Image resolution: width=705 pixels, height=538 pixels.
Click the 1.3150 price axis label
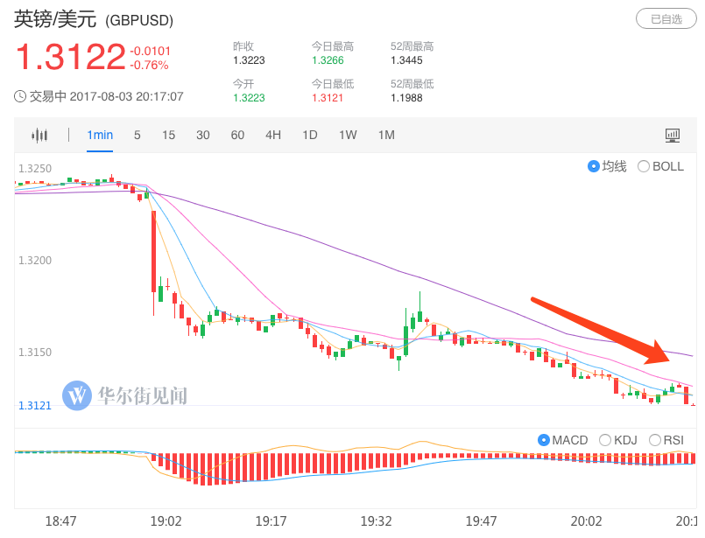coord(35,352)
